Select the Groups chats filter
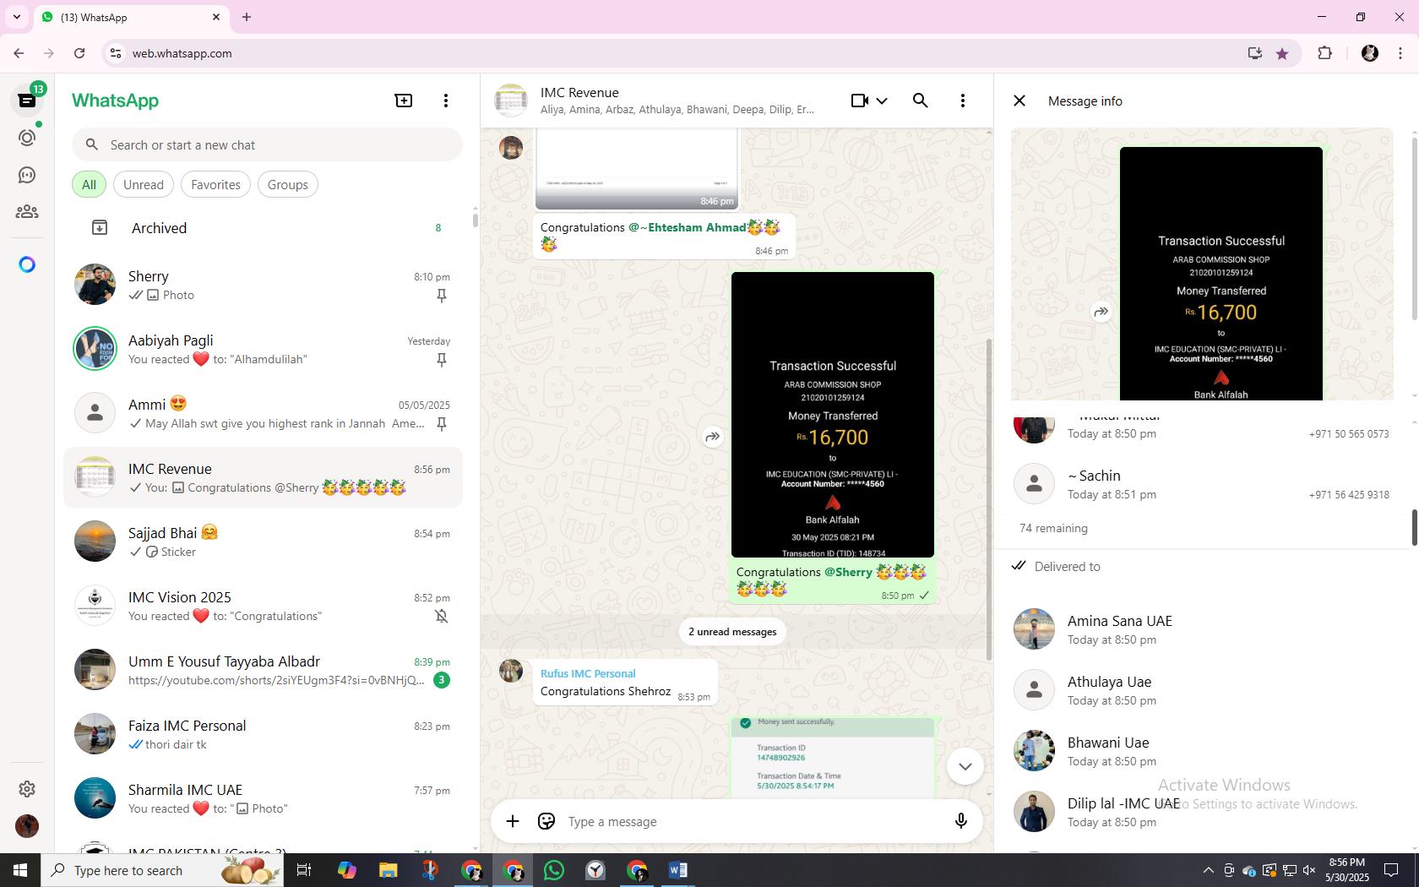Image resolution: width=1419 pixels, height=887 pixels. 288,184
